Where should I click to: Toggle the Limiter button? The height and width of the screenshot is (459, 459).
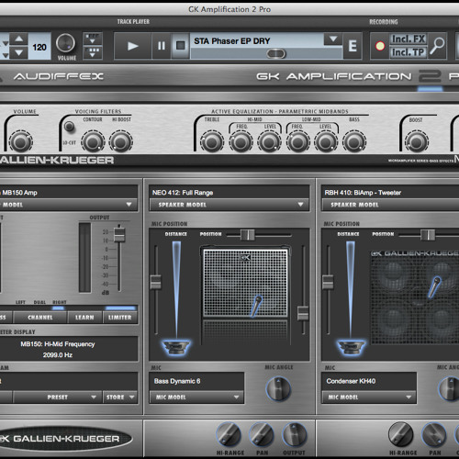120,318
